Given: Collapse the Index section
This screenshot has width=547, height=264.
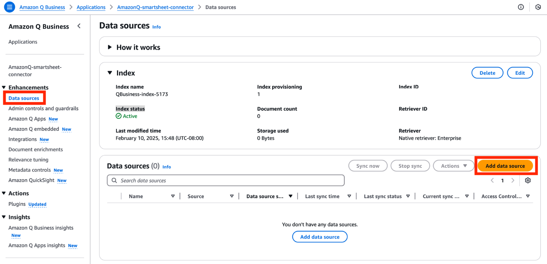Looking at the screenshot, I should 110,73.
